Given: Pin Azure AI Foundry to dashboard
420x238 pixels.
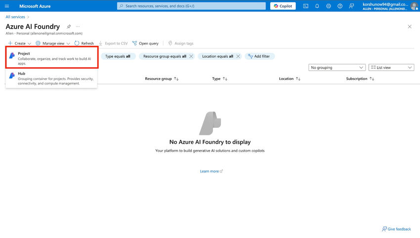Looking at the screenshot, I should (69, 27).
